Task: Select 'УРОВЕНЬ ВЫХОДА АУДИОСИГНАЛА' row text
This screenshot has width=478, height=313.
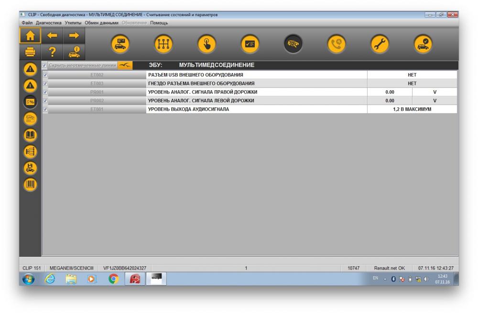Action: tap(188, 109)
